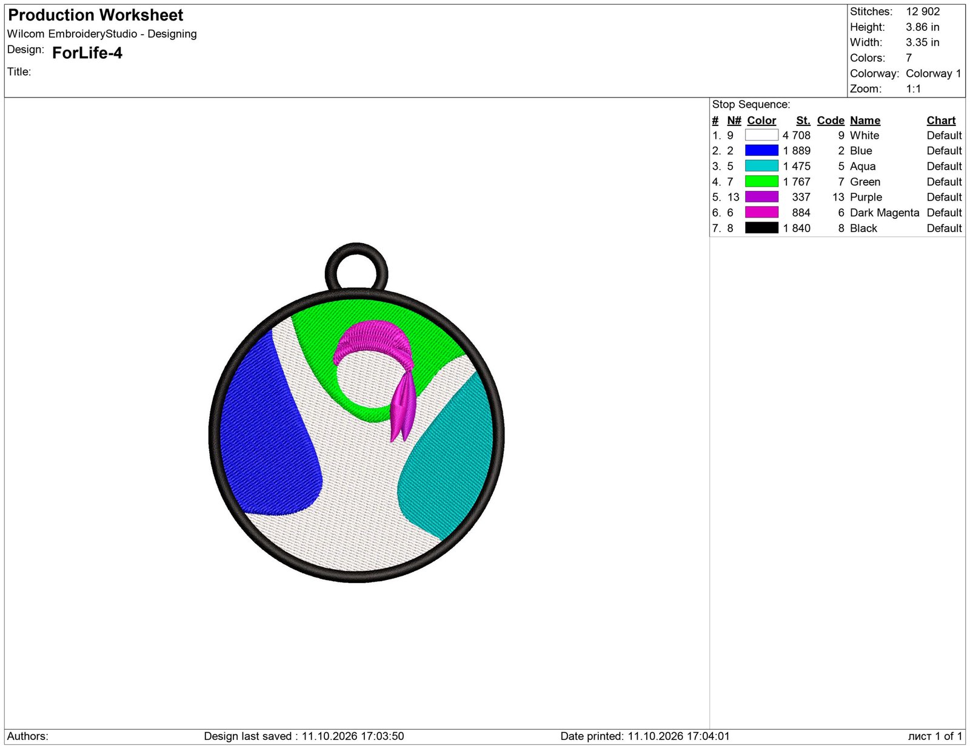This screenshot has height=746, width=970.
Task: Click the stitch count '337'
Action: coord(801,197)
